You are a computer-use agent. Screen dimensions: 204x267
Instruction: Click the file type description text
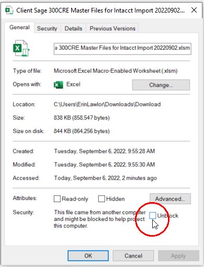(x=116, y=71)
